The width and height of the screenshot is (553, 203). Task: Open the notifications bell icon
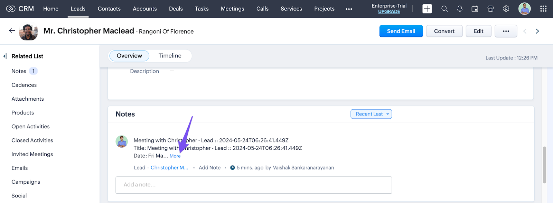[460, 9]
